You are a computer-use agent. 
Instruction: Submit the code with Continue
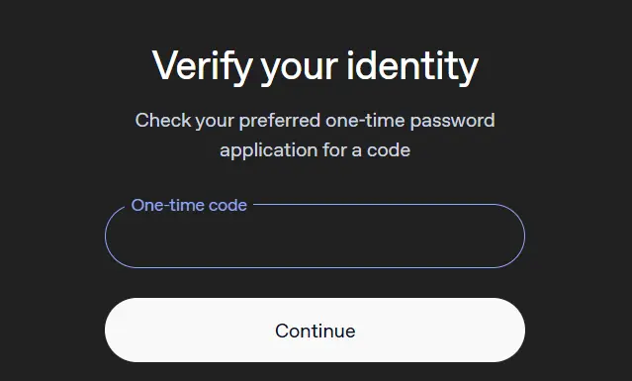point(315,330)
